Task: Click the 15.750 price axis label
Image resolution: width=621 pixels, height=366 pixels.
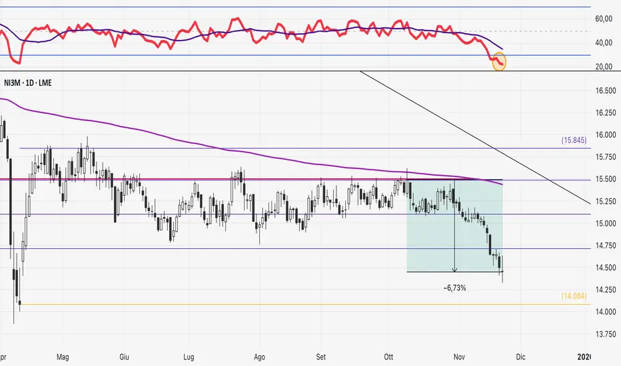Action: click(606, 157)
